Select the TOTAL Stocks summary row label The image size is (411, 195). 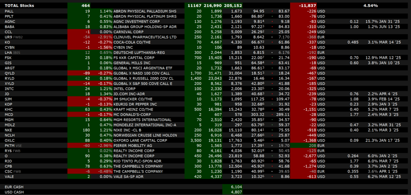tap(19, 6)
